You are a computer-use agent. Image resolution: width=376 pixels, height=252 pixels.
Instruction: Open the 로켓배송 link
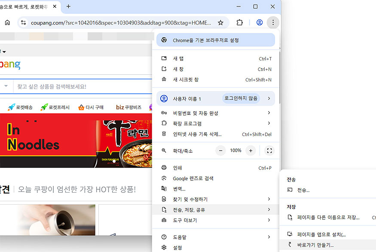20,107
